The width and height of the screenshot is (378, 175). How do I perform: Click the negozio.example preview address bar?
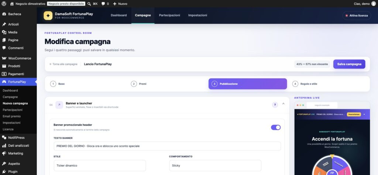322,105
